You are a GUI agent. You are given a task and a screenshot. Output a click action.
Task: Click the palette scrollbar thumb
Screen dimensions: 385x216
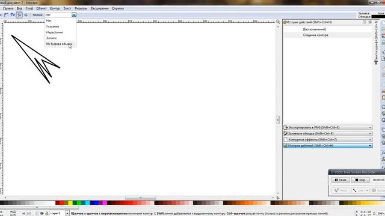pyautogui.click(x=39, y=208)
